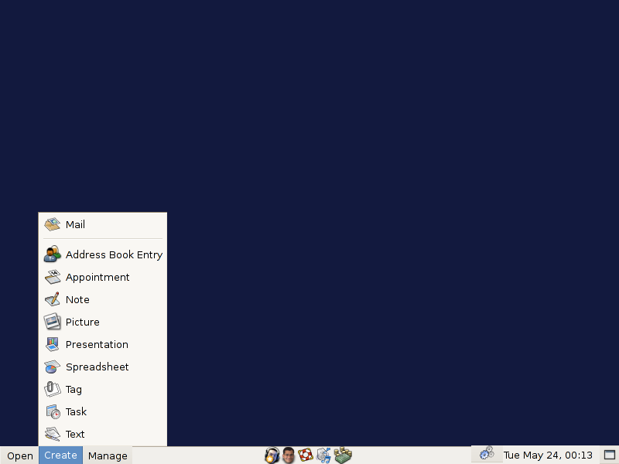Click the blue music note file icon
Image resolution: width=619 pixels, height=464 pixels.
323,455
